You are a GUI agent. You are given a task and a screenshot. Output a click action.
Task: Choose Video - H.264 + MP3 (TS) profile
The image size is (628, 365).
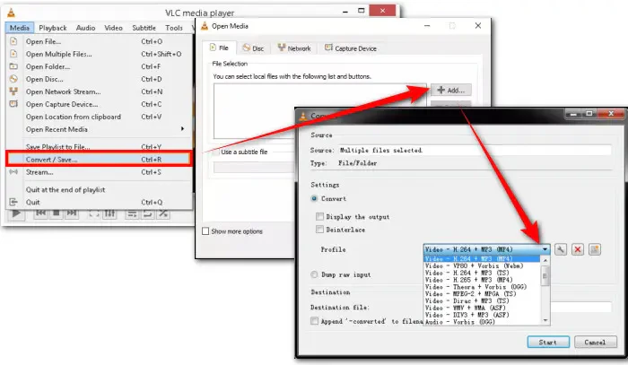click(x=484, y=273)
